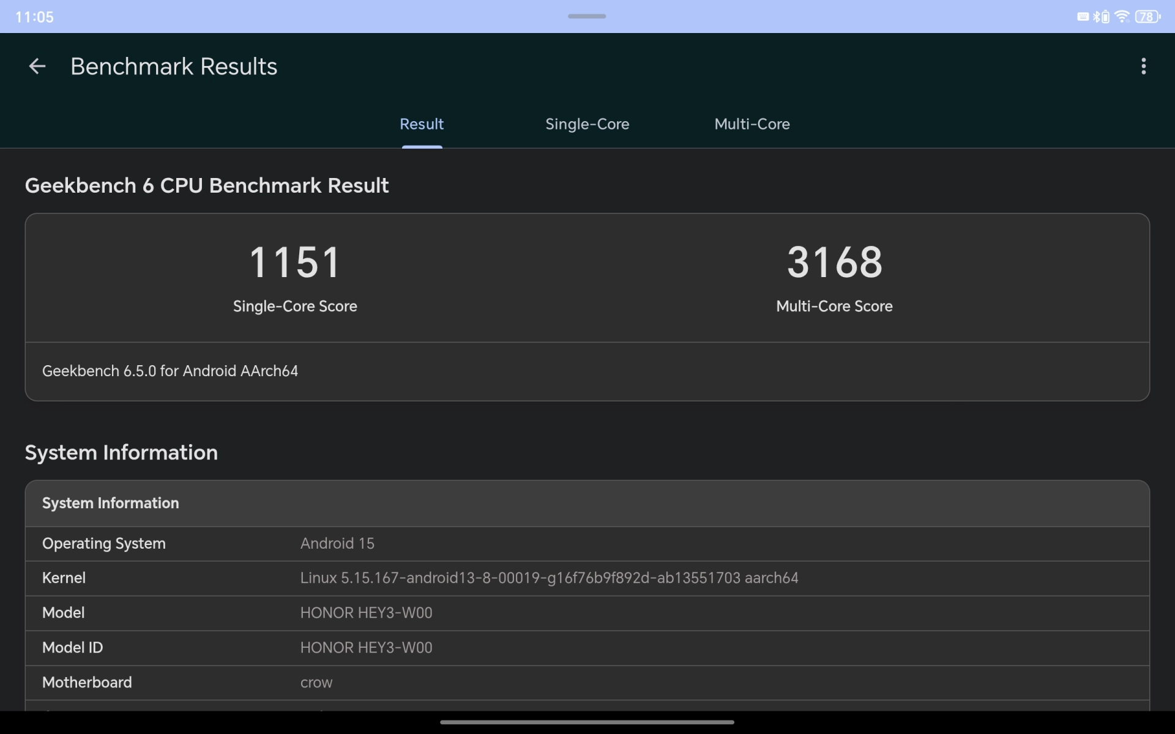
Task: Tap HONOR HEY3-W00 value in Model row
Action: click(x=366, y=613)
